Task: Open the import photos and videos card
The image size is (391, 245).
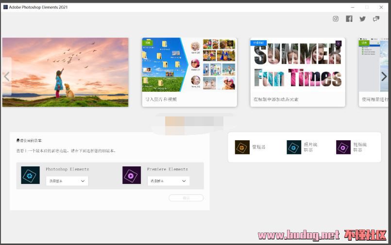Action: point(189,72)
